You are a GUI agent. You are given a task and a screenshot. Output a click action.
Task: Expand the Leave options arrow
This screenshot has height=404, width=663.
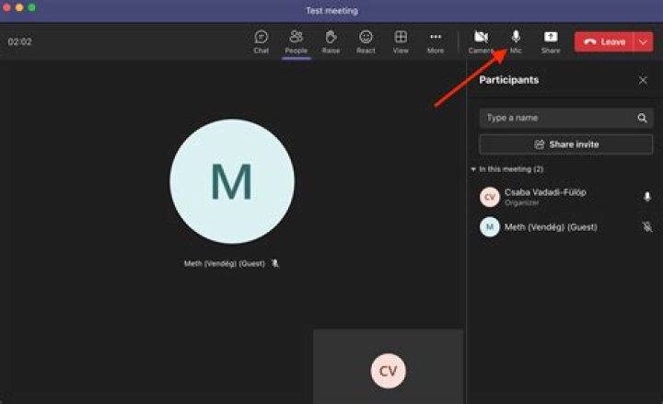pyautogui.click(x=643, y=42)
